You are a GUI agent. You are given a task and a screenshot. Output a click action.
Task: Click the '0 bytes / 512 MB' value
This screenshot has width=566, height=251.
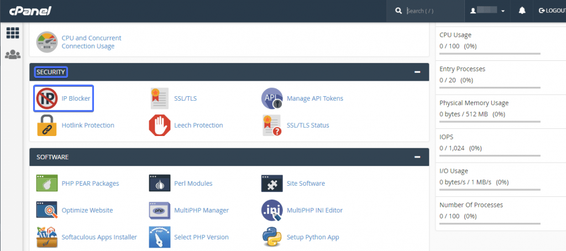(464, 114)
